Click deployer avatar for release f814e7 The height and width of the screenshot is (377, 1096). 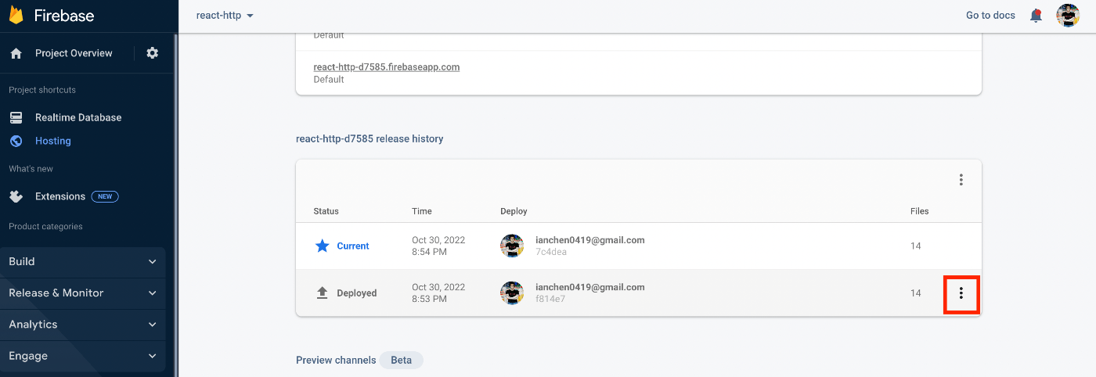pyautogui.click(x=512, y=293)
